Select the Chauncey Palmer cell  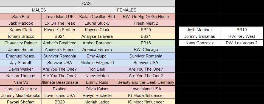pos(21,43)
